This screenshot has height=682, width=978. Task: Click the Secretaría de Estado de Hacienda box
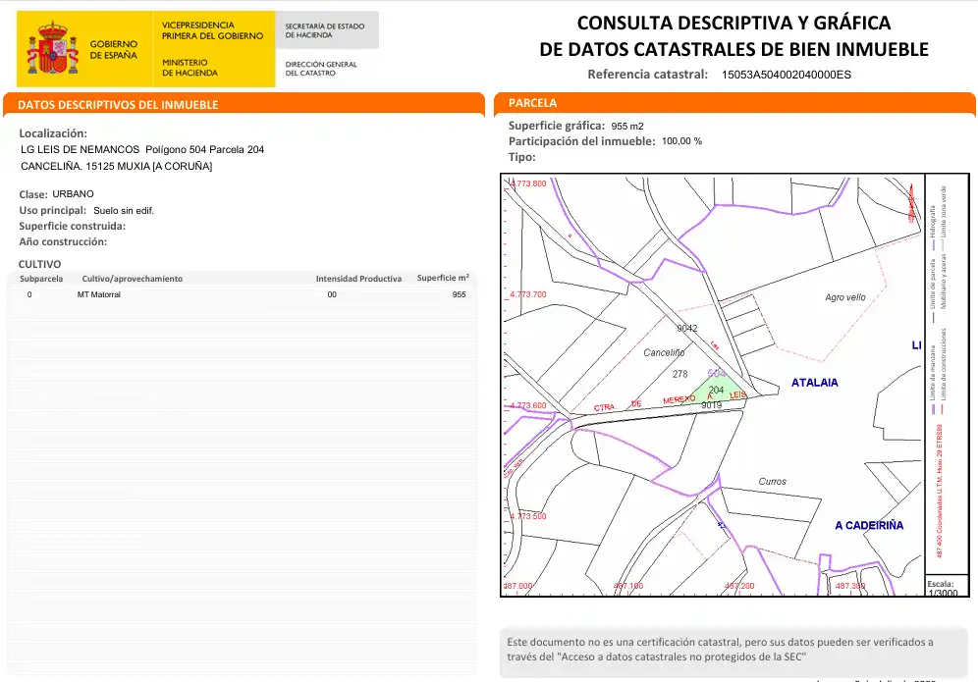[327, 29]
